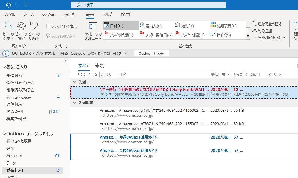The height and width of the screenshot is (178, 298).
Task: Open the ファイル menu
Action: pos(9,15)
